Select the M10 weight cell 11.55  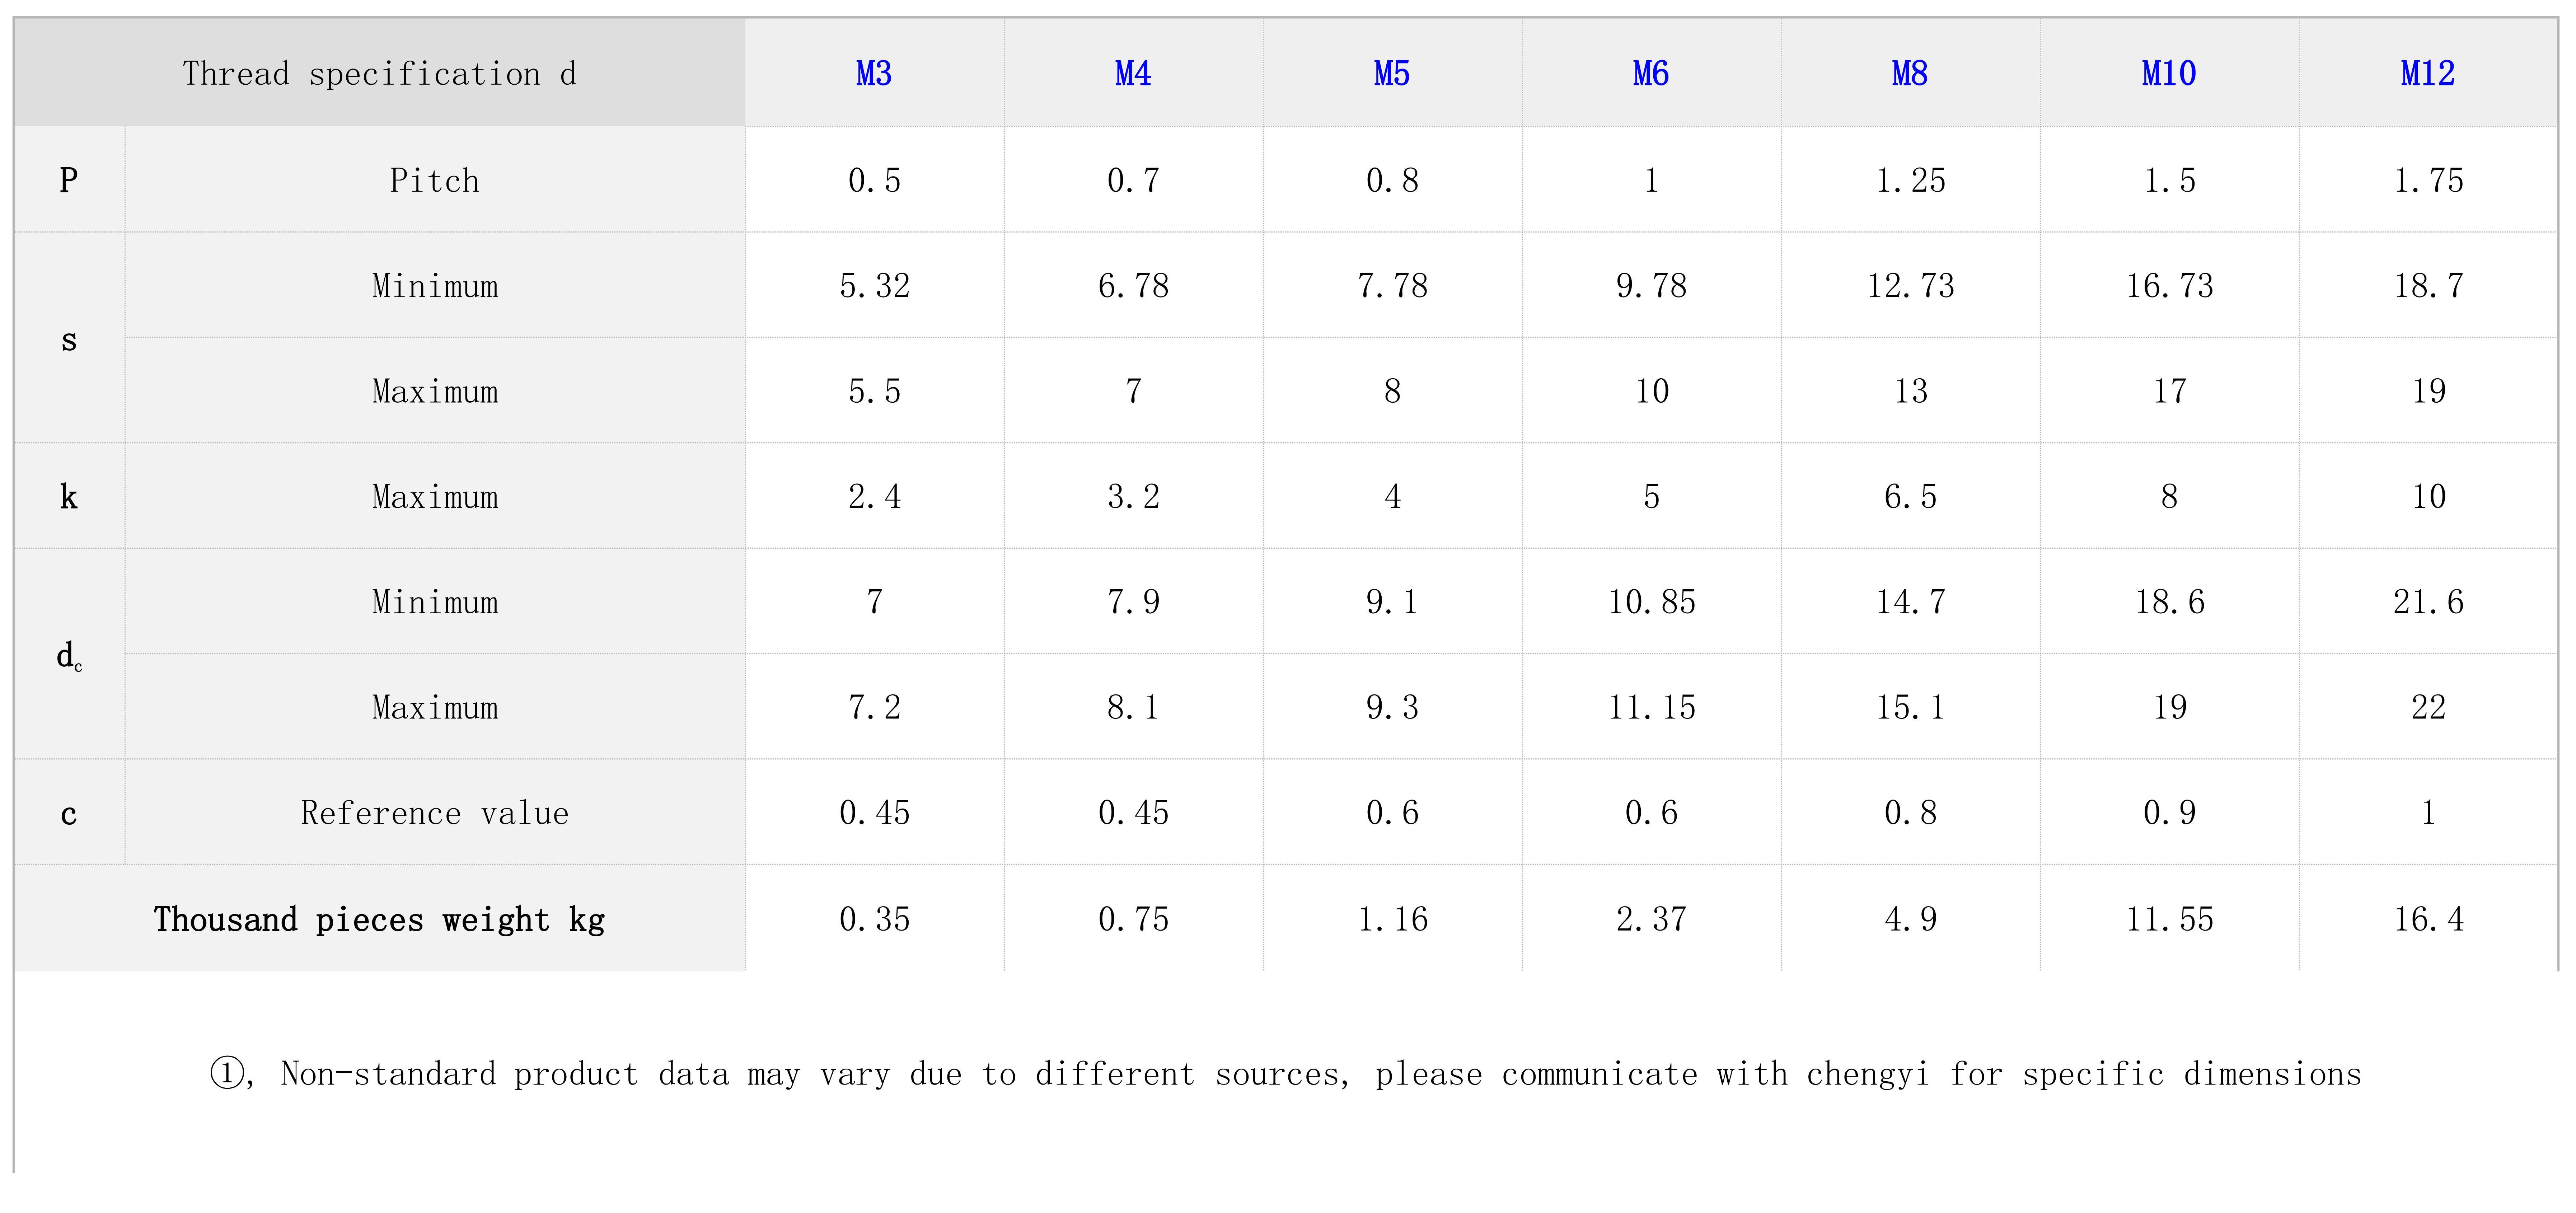coord(2169,919)
